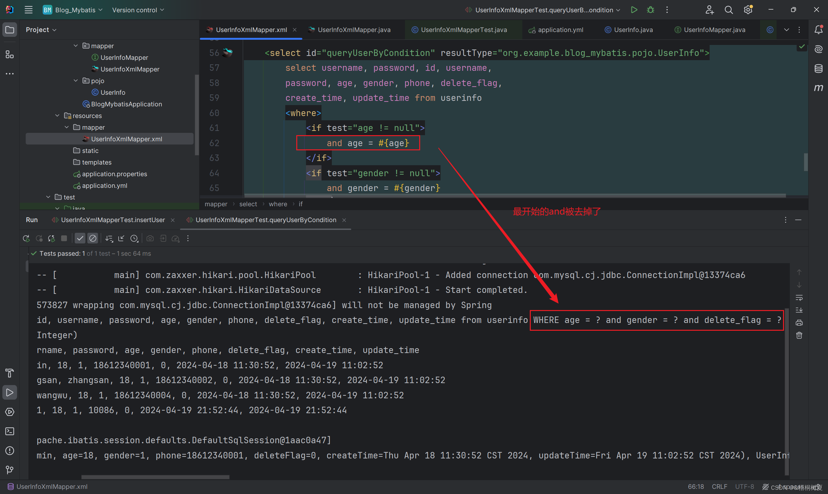Run the current test configuration
Viewport: 828px width, 494px height.
pos(634,10)
